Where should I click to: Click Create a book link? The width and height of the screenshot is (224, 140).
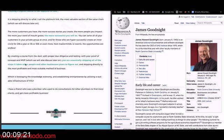pos(119,106)
